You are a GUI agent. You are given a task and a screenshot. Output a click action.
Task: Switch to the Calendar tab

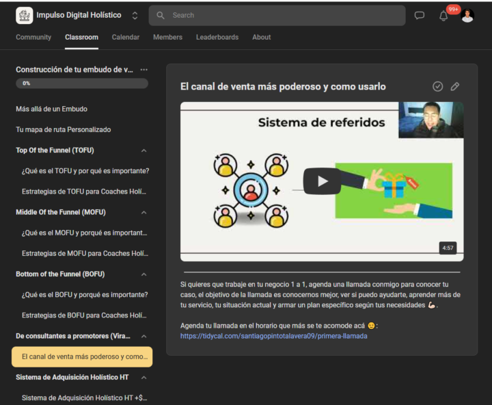click(x=125, y=37)
